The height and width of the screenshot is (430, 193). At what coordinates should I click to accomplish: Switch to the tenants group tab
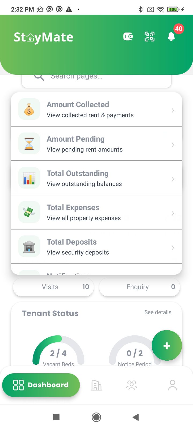click(132, 385)
